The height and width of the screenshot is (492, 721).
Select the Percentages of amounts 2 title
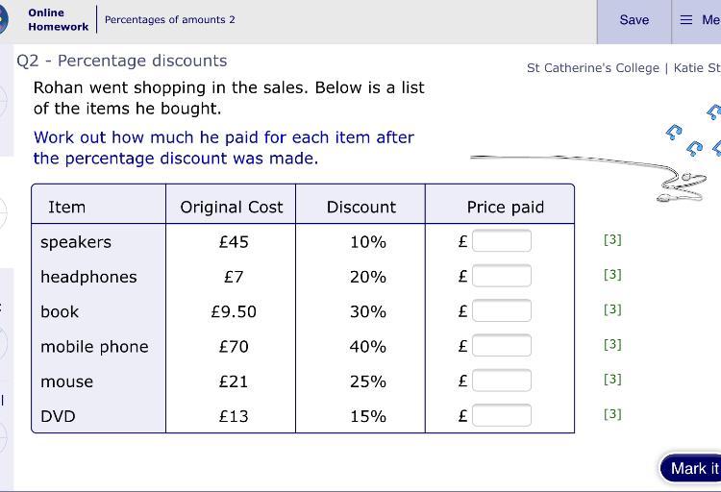pyautogui.click(x=170, y=19)
